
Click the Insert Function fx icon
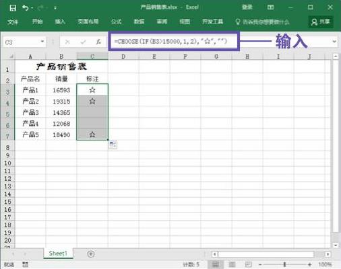pyautogui.click(x=98, y=42)
